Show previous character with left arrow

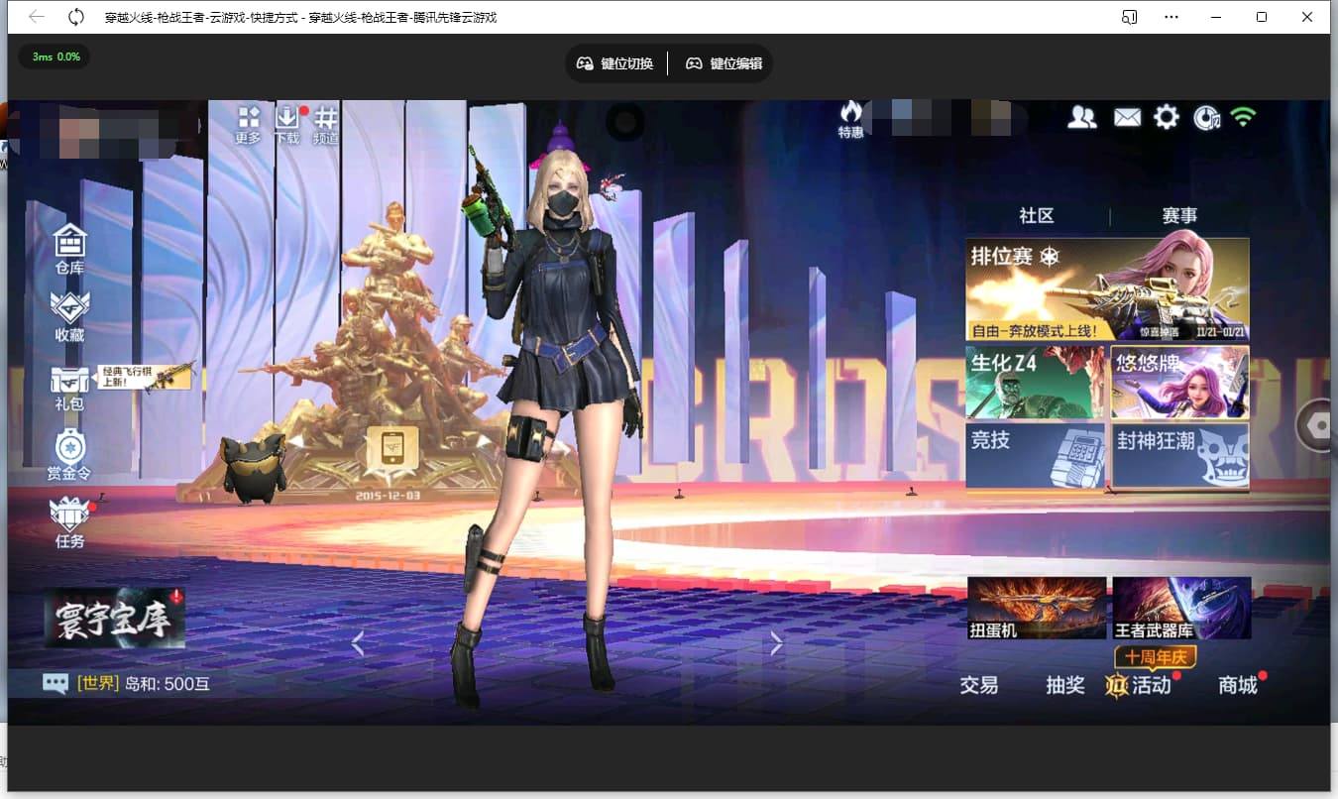point(358,644)
